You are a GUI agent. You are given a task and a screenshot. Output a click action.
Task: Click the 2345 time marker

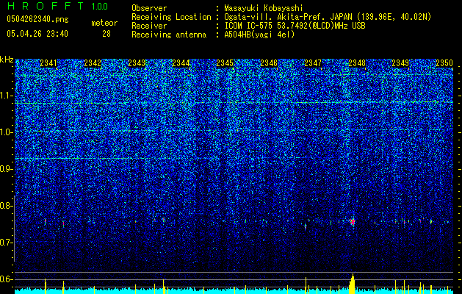pyautogui.click(x=225, y=63)
